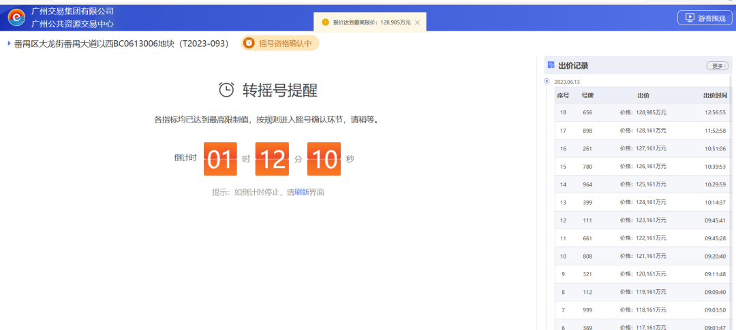
Task: Click the 出价 column header
Action: [643, 96]
